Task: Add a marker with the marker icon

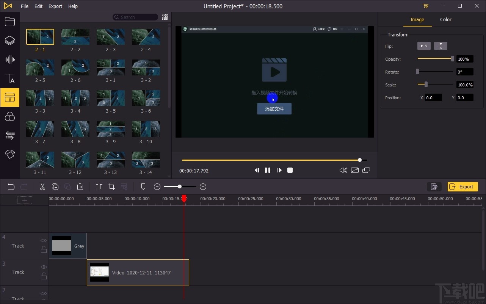Action: point(143,186)
